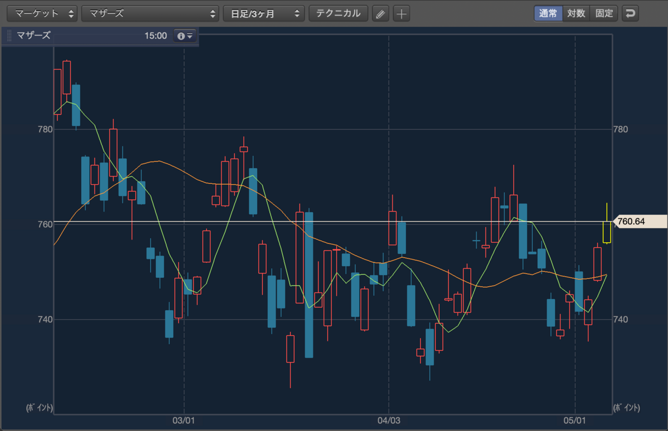
Task: Switch the scale to 通常 mode
Action: tap(548, 13)
